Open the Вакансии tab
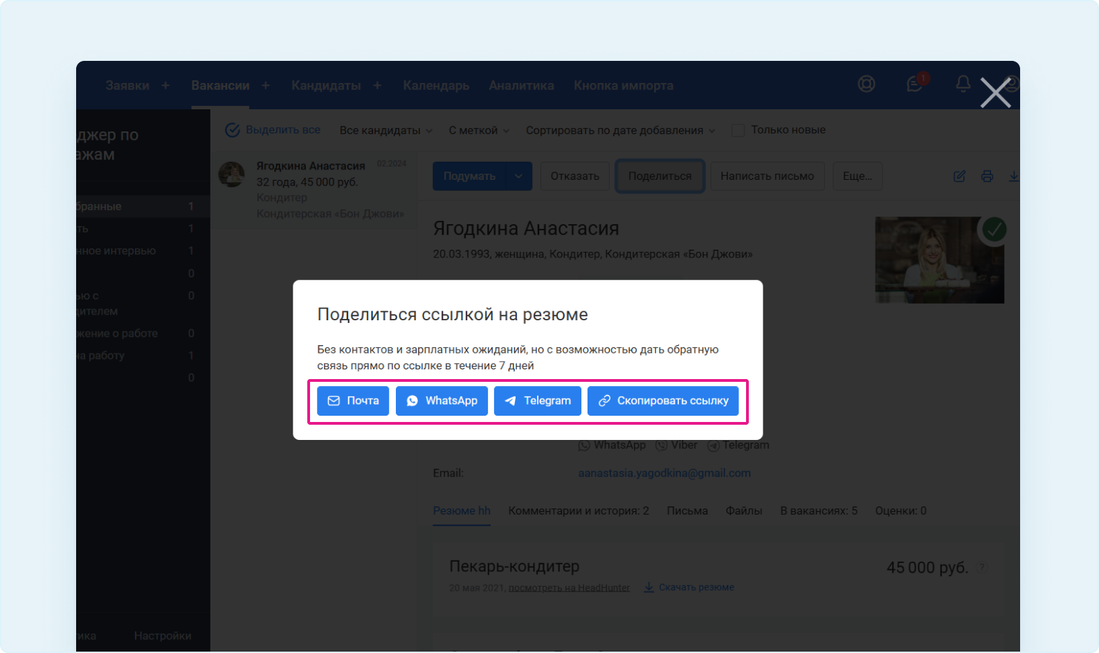This screenshot has height=653, width=1099. pos(220,86)
